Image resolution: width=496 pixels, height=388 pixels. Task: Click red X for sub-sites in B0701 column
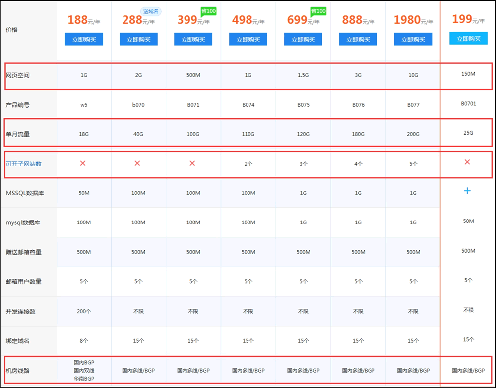[x=467, y=162]
